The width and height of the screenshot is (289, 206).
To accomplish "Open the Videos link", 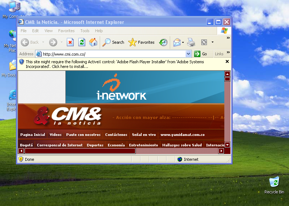I will point(56,135).
